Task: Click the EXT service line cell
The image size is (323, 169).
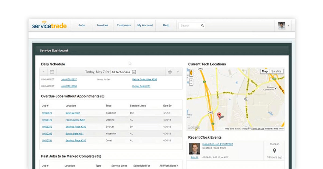Action: pos(132,113)
